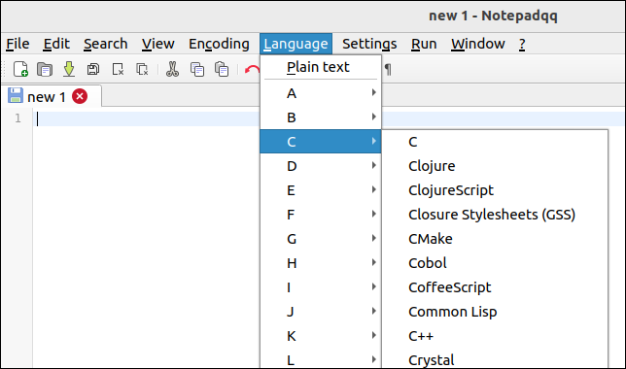The width and height of the screenshot is (626, 369).
Task: Click the Close All documents toolbar icon
Action: [x=142, y=69]
